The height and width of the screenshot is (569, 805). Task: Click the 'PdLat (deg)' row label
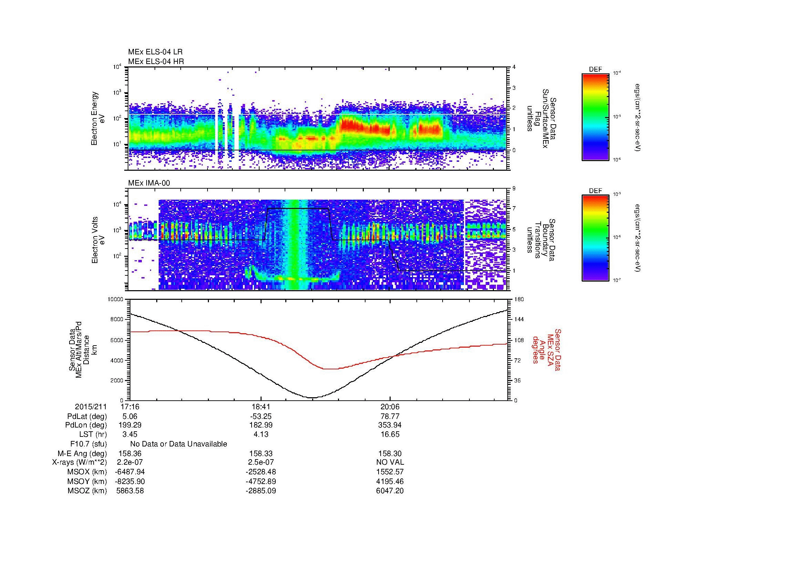[x=87, y=417]
